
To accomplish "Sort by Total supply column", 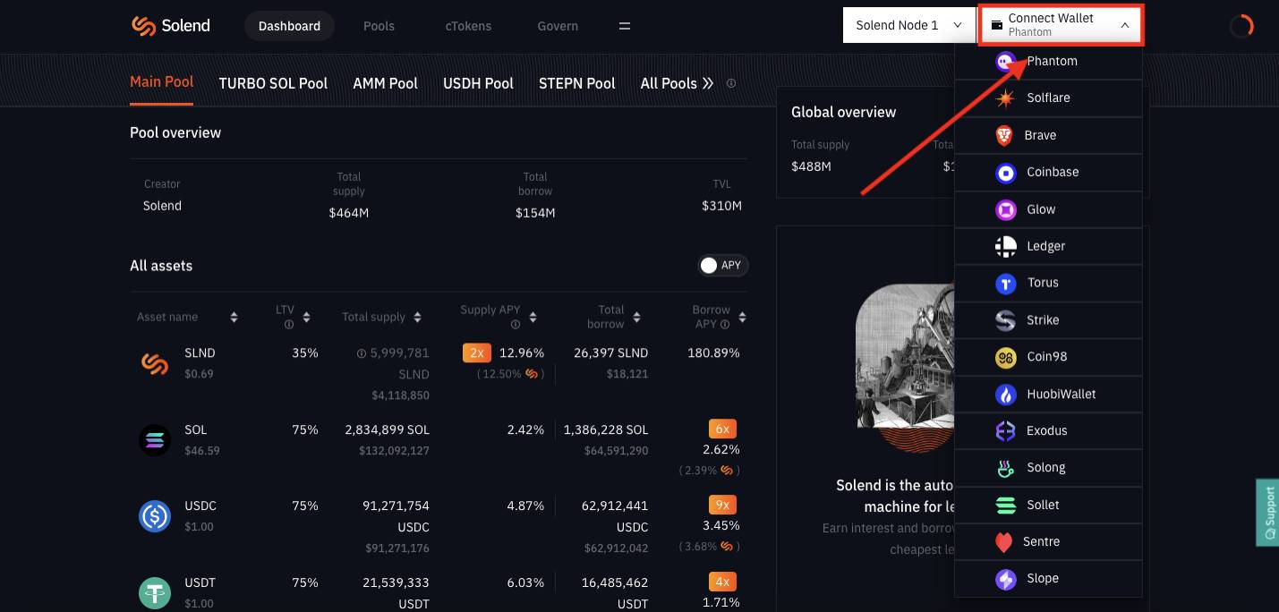I will click(417, 318).
